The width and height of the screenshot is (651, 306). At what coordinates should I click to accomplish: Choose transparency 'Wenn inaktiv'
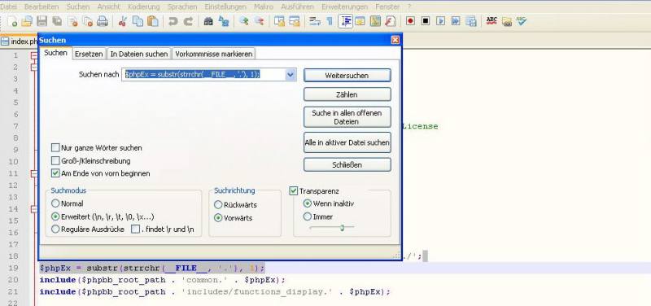[x=308, y=203]
